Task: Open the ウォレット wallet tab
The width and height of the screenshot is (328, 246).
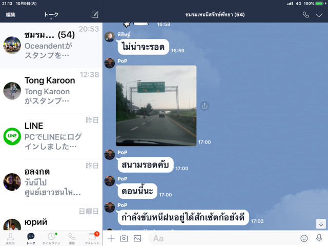Action: [92, 238]
